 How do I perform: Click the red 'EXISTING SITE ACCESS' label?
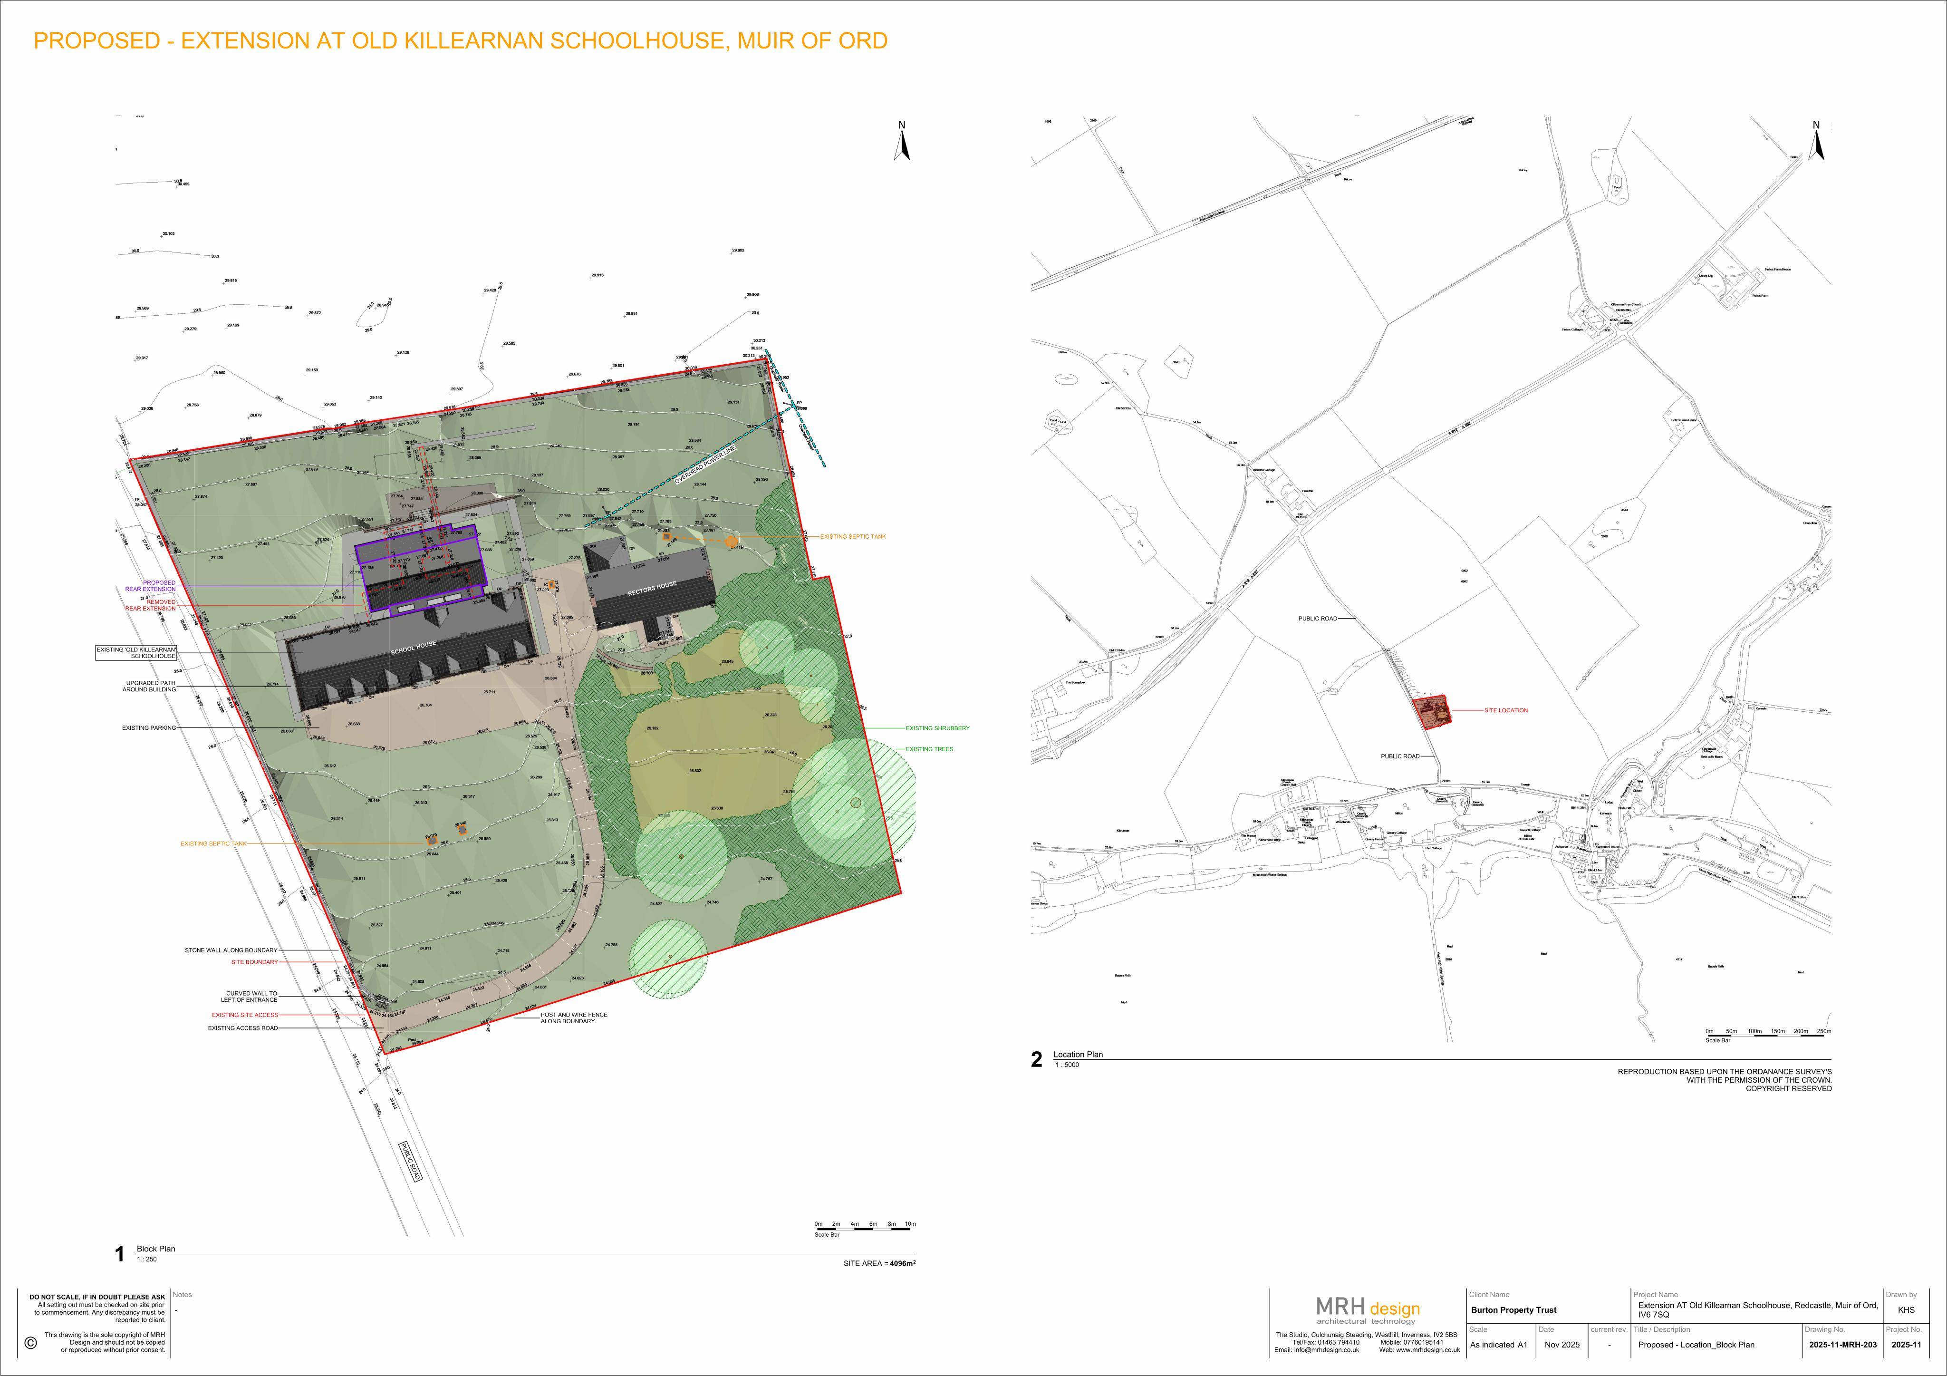pyautogui.click(x=244, y=1015)
